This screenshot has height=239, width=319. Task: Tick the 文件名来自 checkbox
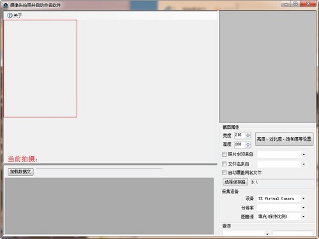click(x=224, y=164)
